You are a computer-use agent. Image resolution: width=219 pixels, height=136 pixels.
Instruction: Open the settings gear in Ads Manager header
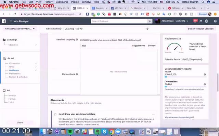(206, 21)
